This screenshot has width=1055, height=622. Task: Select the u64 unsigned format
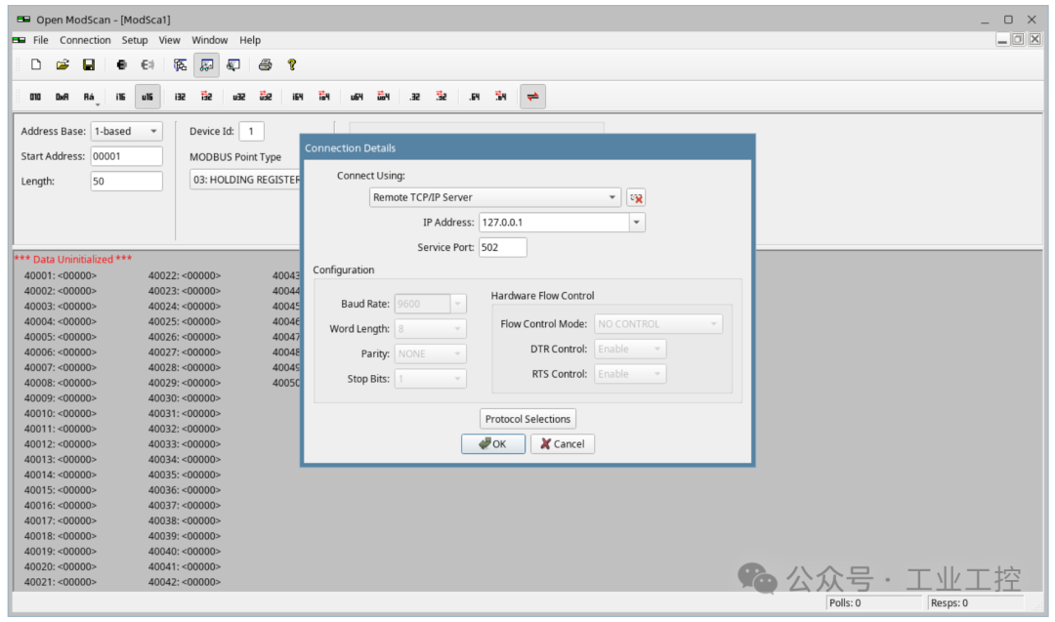click(357, 97)
